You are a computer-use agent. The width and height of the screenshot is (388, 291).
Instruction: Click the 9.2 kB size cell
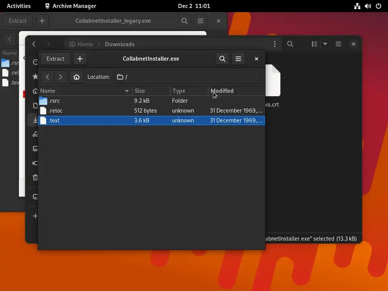coord(142,101)
